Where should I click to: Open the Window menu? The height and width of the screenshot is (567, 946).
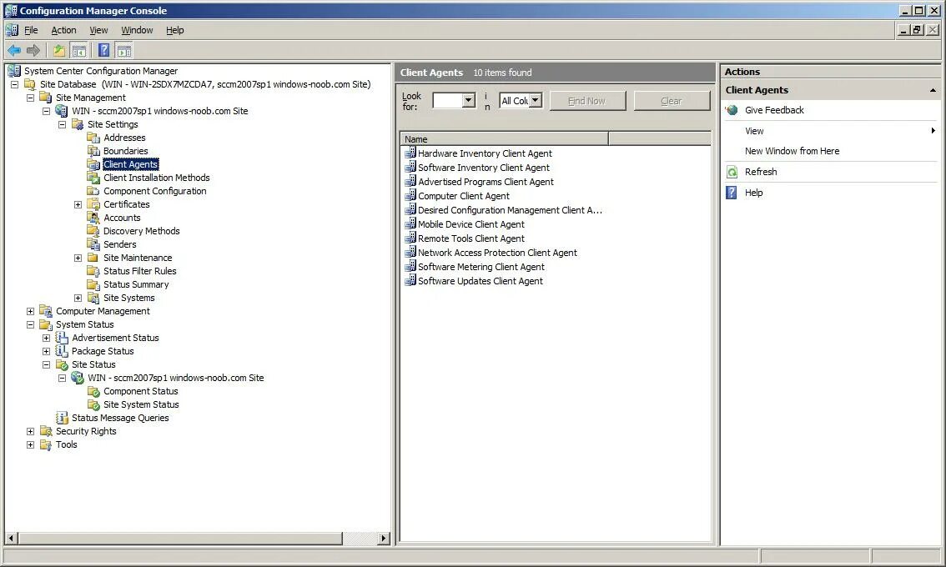click(x=137, y=29)
